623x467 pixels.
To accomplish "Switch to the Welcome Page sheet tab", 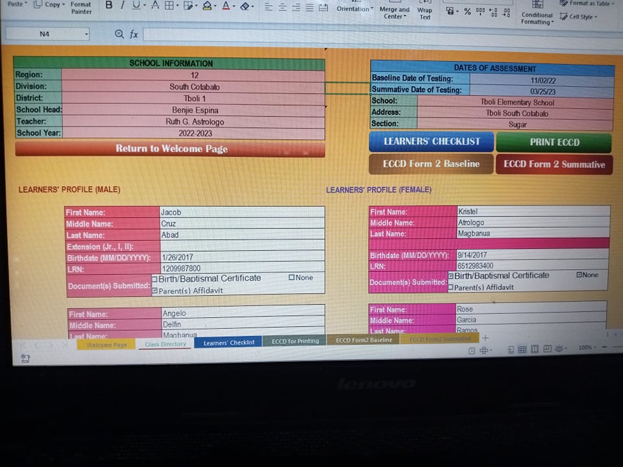I will tap(106, 344).
